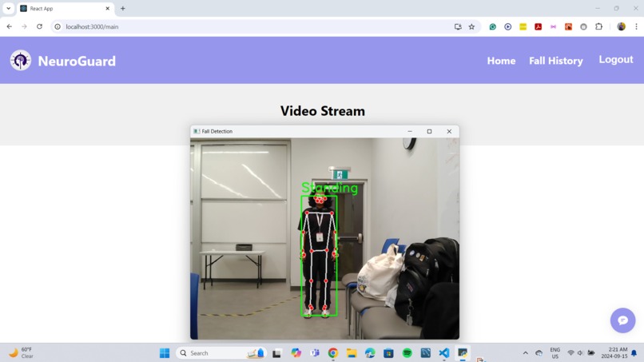Go forward in browser history
644x362 pixels.
tap(24, 26)
